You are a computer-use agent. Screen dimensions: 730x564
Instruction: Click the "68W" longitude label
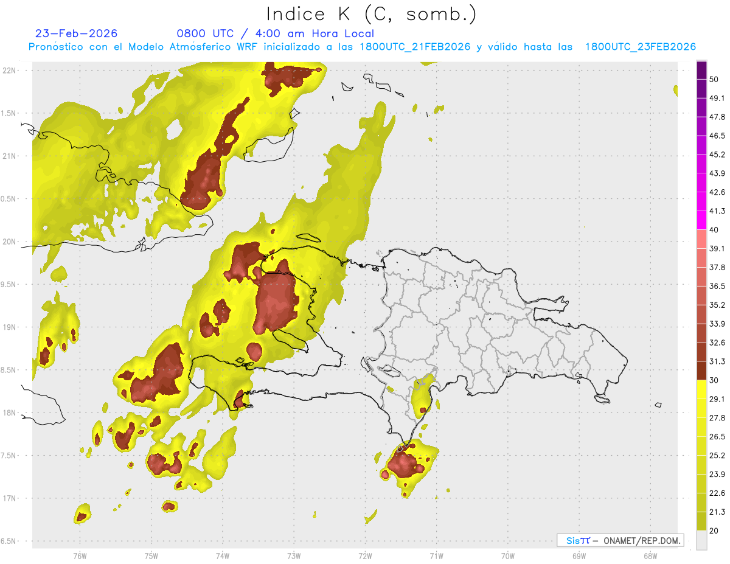tap(650, 556)
